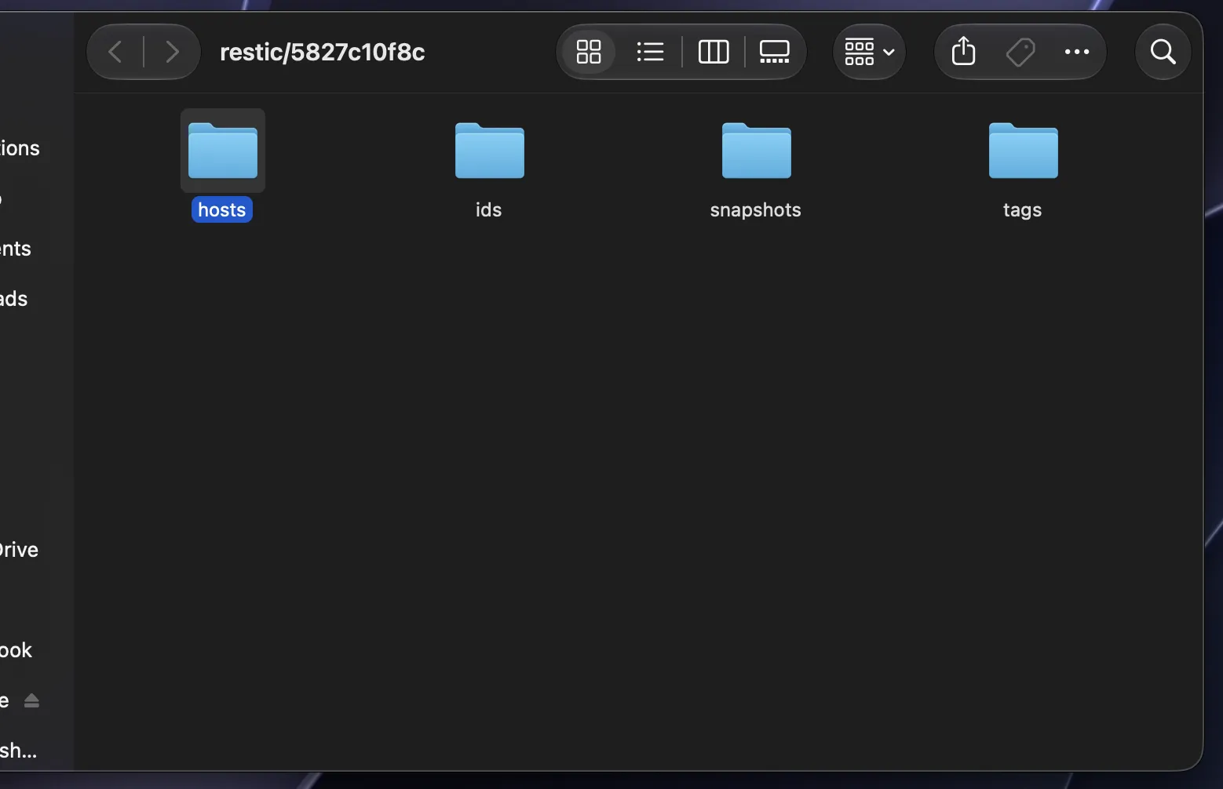Image resolution: width=1223 pixels, height=789 pixels.
Task: Open the group-by dropdown
Action: pyautogui.click(x=869, y=52)
